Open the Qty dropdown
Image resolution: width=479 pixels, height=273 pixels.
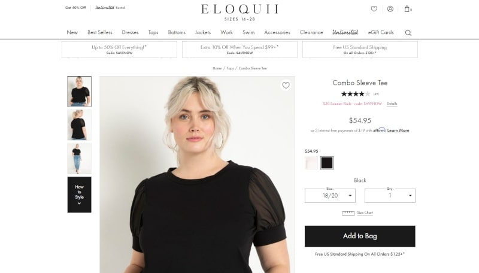click(390, 196)
